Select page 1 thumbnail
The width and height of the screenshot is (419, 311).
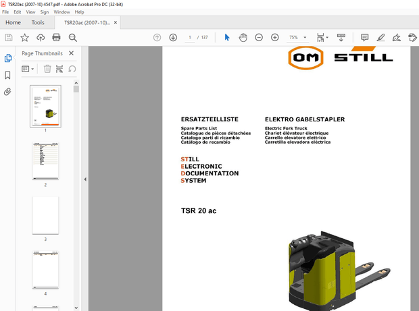tap(45, 106)
